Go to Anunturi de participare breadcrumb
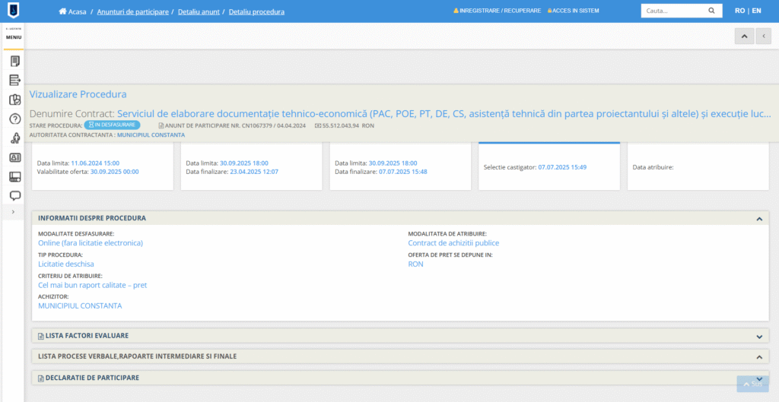 tap(134, 12)
